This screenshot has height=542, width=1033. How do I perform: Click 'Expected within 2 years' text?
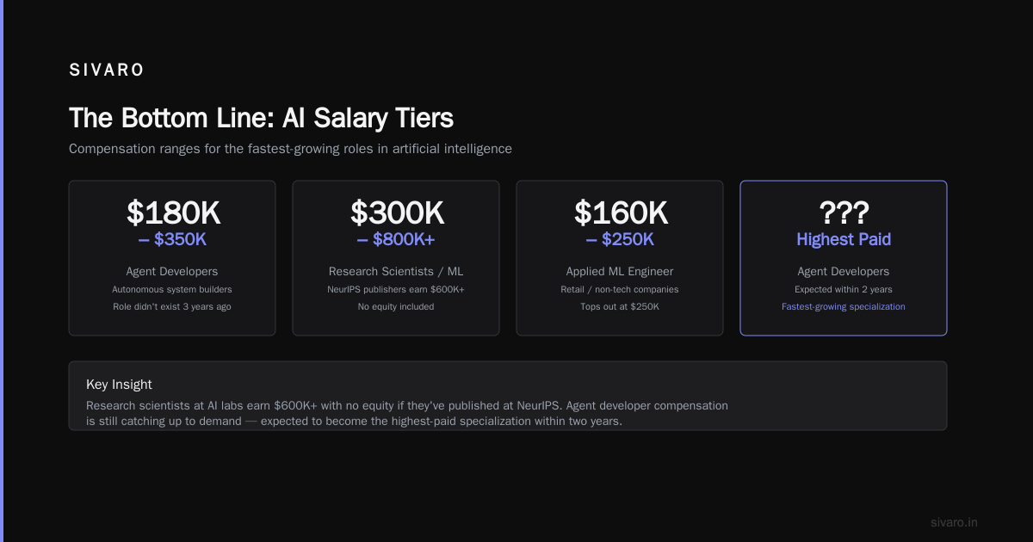point(844,289)
